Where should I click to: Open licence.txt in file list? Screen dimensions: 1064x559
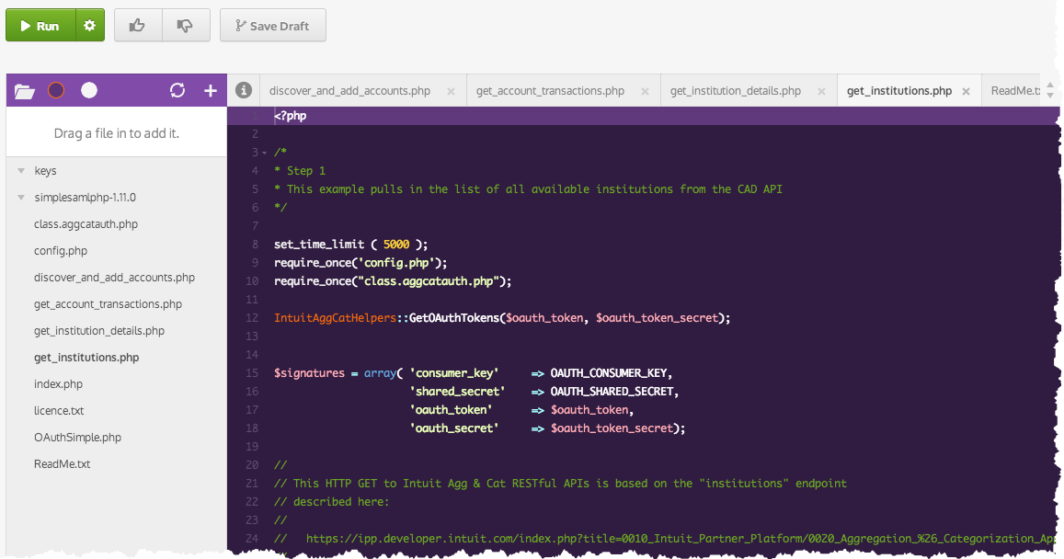point(59,410)
